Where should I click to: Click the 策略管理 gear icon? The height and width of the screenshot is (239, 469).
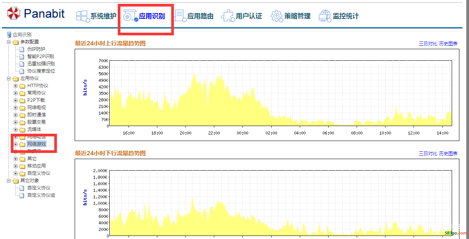pyautogui.click(x=276, y=16)
